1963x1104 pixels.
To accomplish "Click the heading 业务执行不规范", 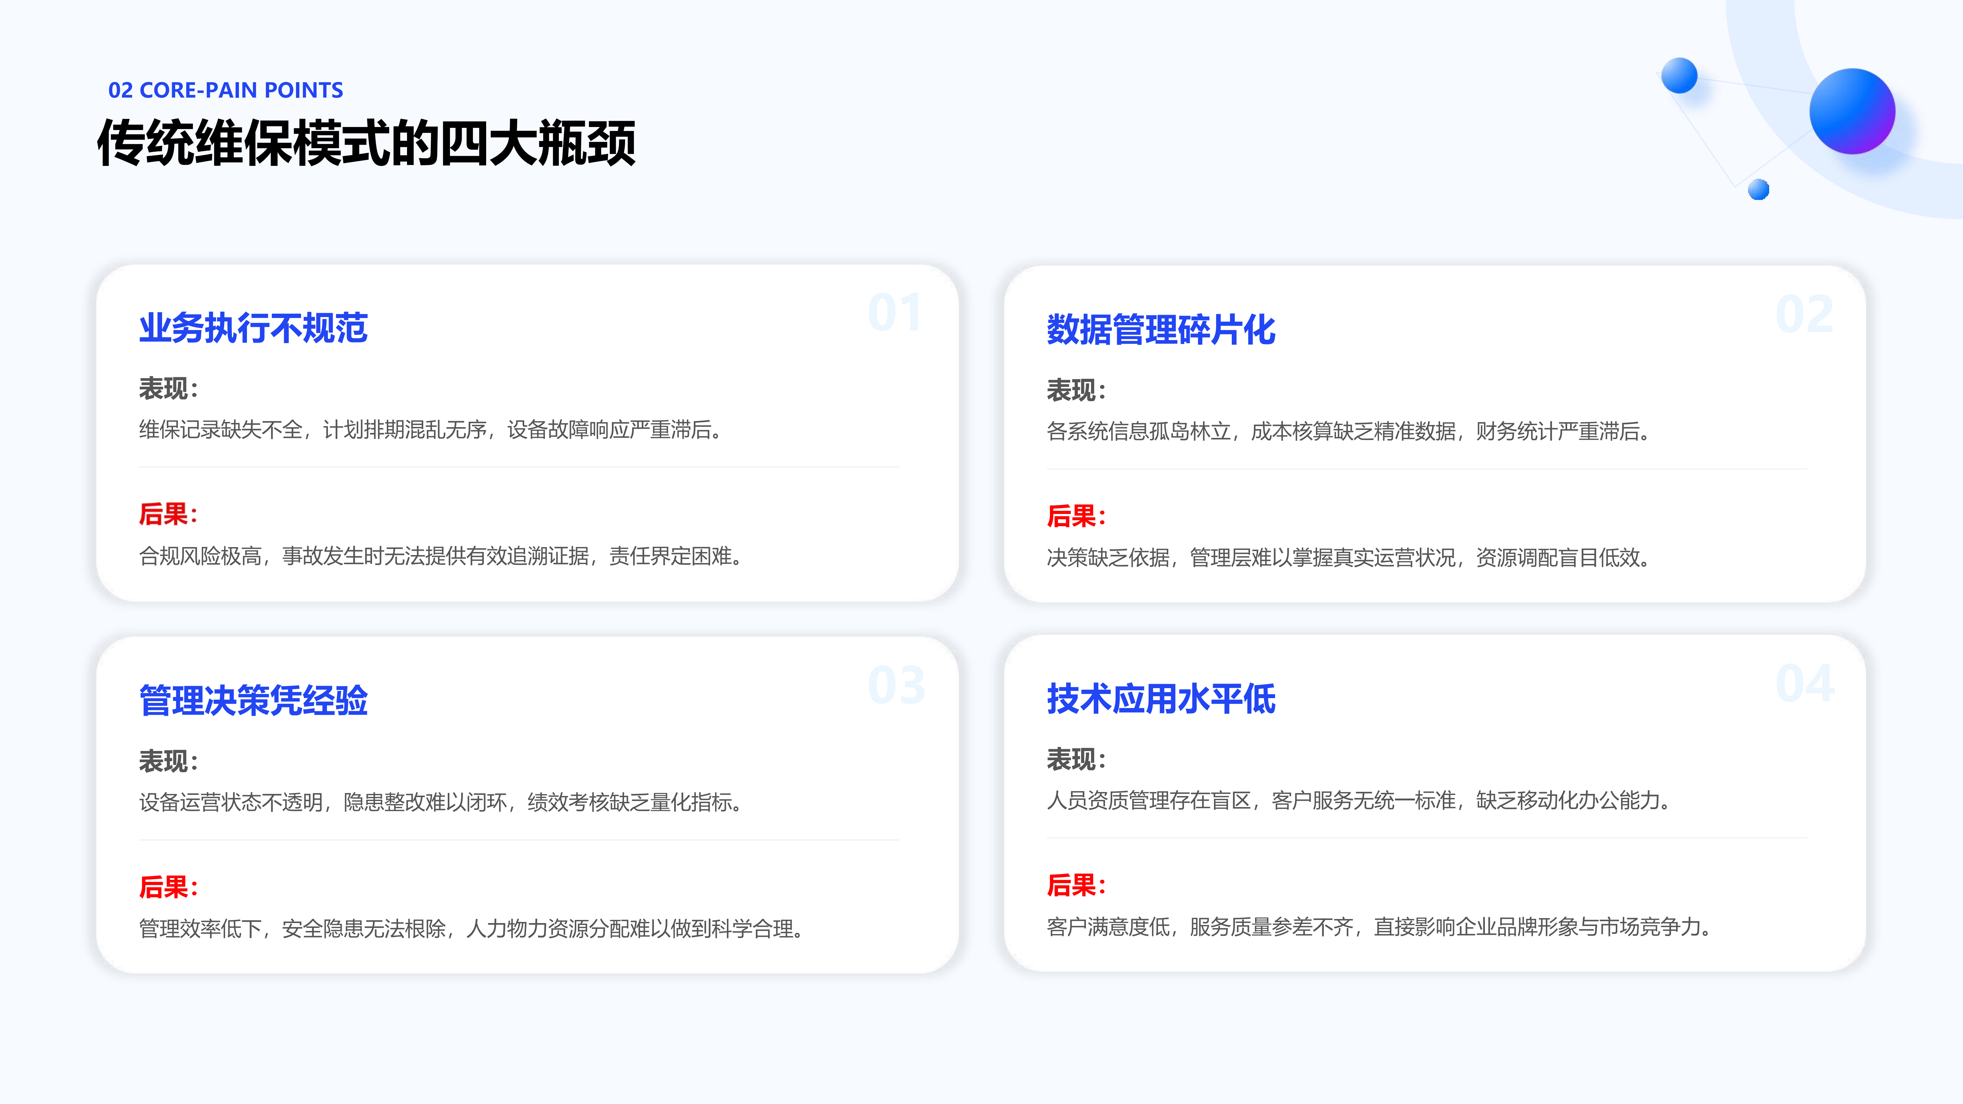I will [x=253, y=328].
